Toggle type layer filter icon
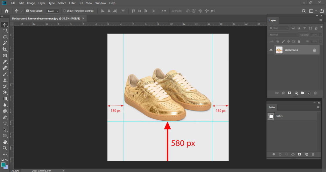The height and width of the screenshot is (172, 326). click(x=305, y=28)
